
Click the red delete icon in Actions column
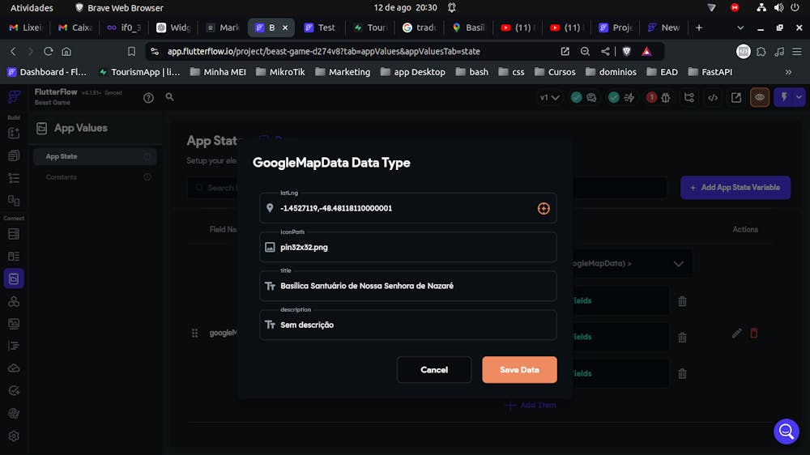coord(754,333)
